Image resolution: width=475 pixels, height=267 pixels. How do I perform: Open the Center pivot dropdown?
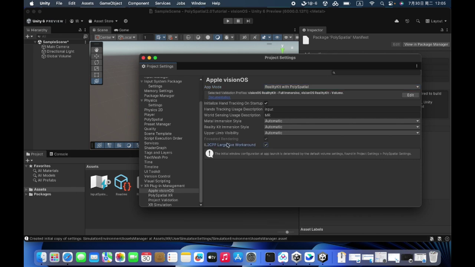click(x=105, y=37)
